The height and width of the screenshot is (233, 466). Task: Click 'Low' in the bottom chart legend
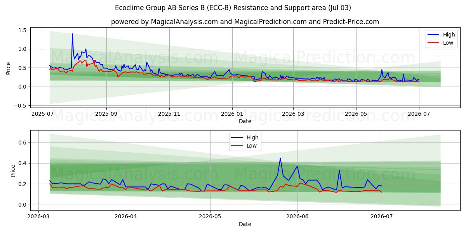(x=252, y=146)
